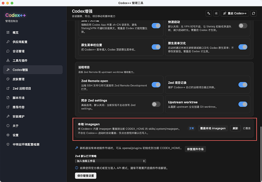Click the palette icon for 皮肤管理
This screenshot has height=182, width=262.
[8, 79]
